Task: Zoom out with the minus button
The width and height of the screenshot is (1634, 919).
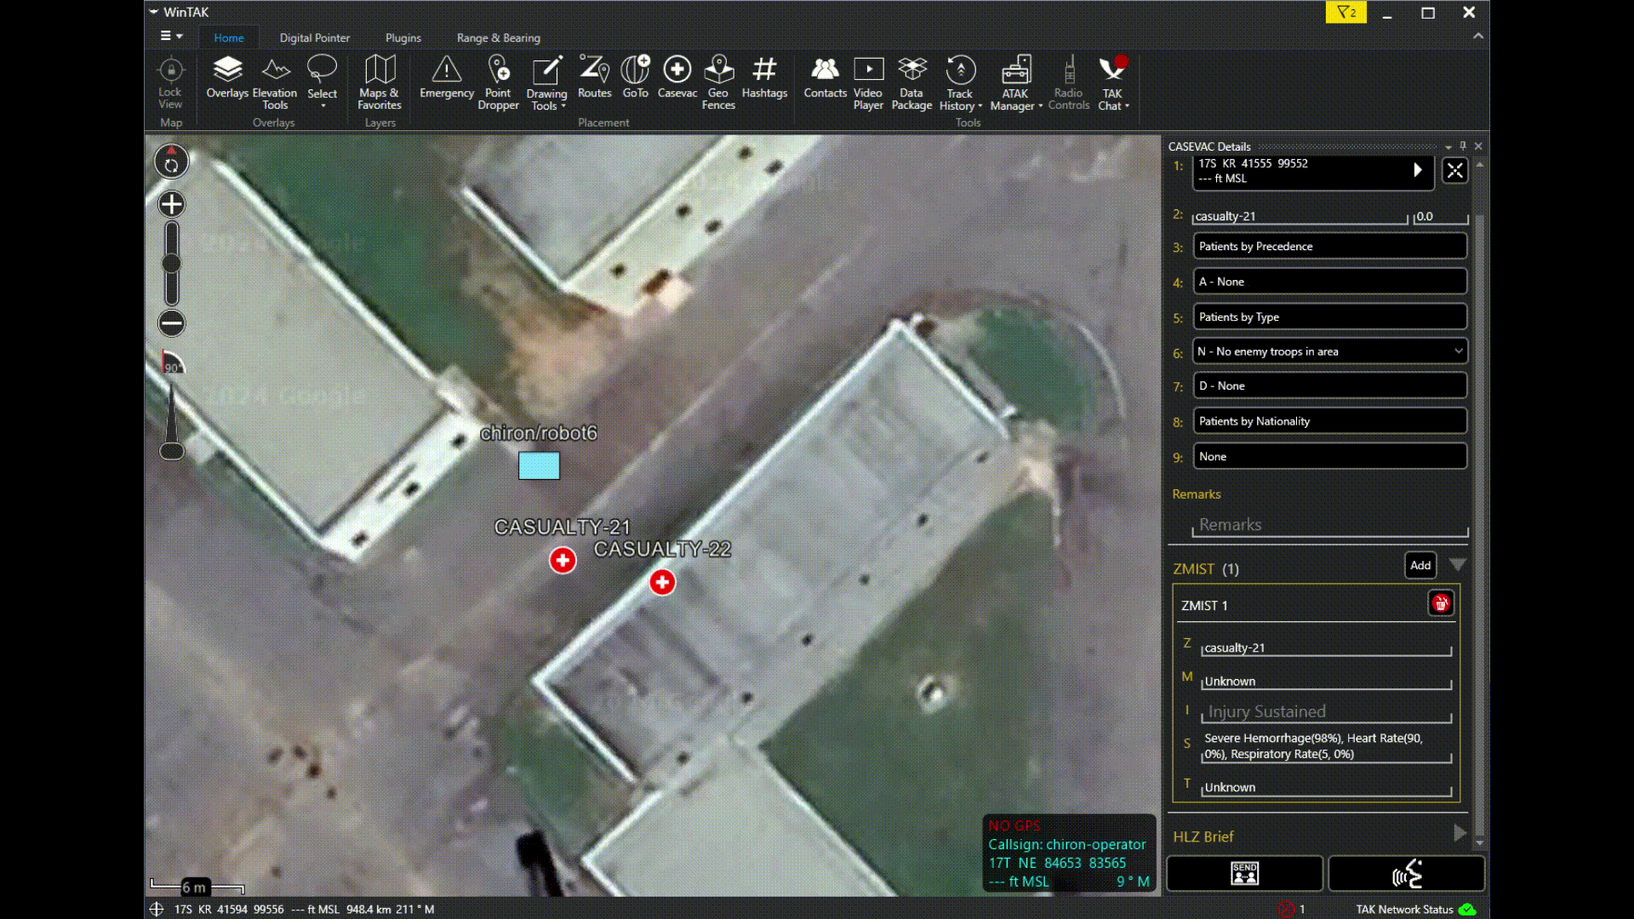Action: click(171, 323)
